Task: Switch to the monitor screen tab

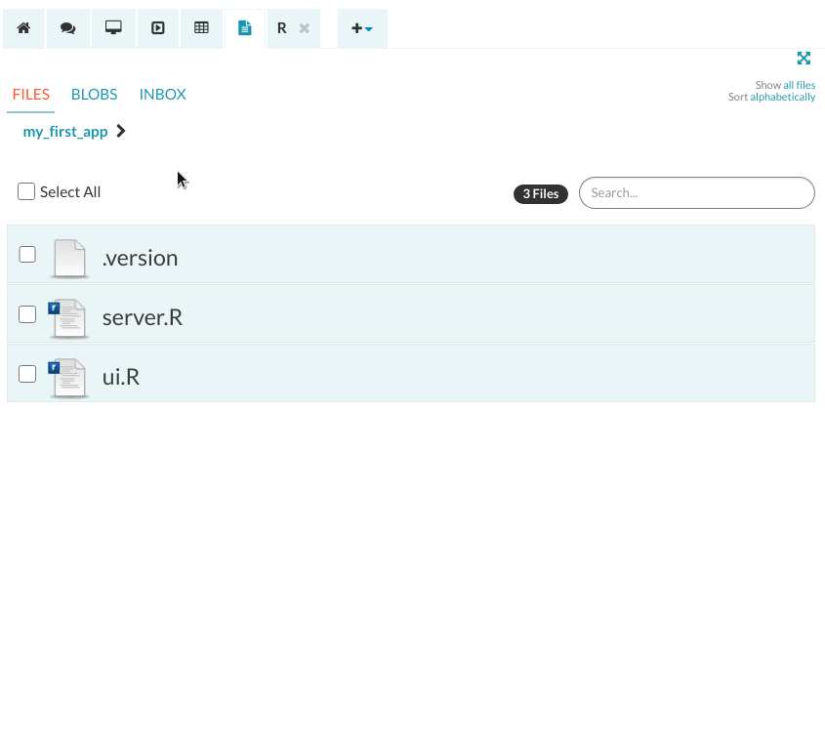Action: click(113, 28)
